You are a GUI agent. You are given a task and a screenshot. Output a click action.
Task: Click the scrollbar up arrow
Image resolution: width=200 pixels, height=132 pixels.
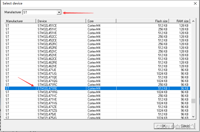pos(193,21)
